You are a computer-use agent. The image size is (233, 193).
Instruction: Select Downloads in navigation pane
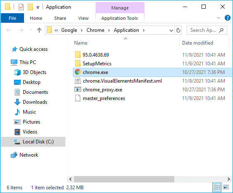pyautogui.click(x=35, y=102)
